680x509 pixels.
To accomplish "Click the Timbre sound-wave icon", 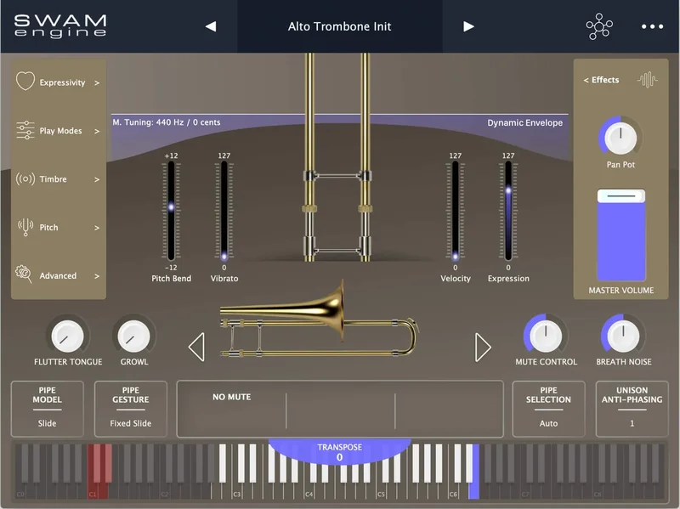I will (25, 178).
